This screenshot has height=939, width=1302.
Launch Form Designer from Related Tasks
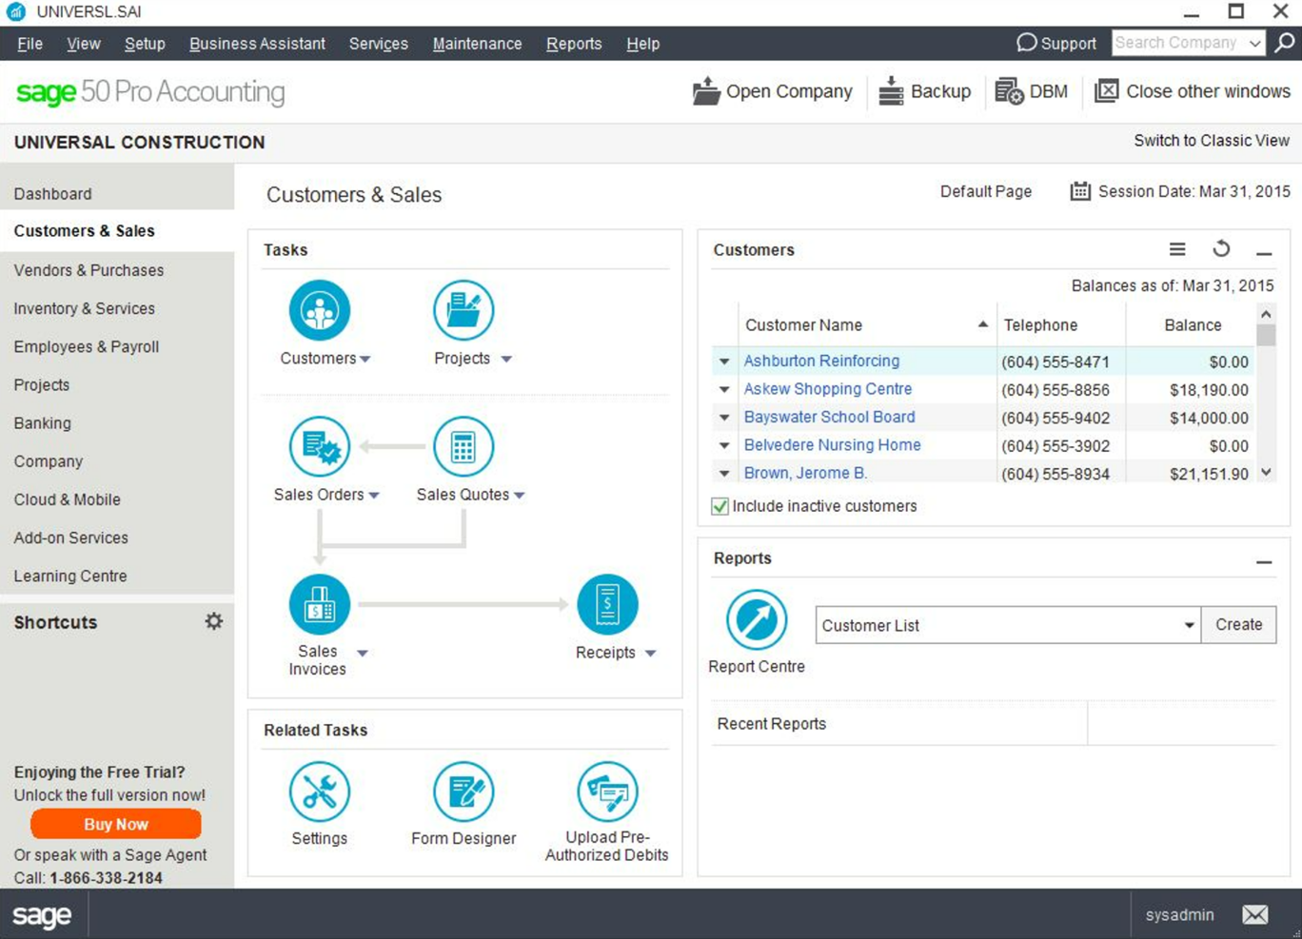(x=464, y=790)
